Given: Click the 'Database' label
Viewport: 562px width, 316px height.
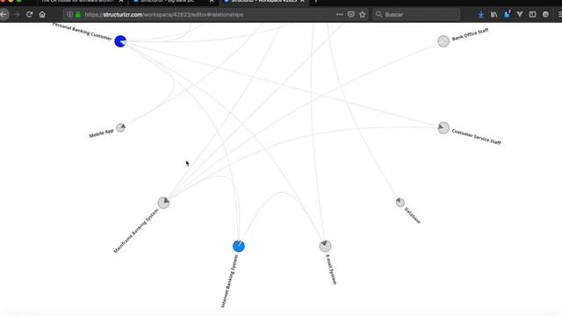Looking at the screenshot, I should 412,215.
